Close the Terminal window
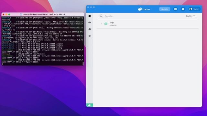The height and width of the screenshot is (116, 207). pos(4,15)
